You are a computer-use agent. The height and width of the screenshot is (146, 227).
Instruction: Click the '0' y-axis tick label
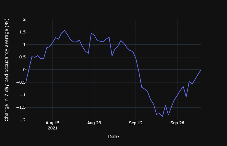click(x=24, y=70)
